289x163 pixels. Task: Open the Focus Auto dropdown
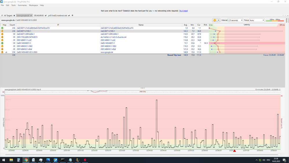(257, 20)
